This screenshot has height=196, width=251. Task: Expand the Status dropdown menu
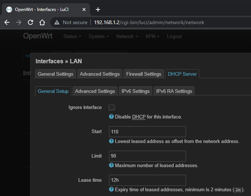(72, 37)
